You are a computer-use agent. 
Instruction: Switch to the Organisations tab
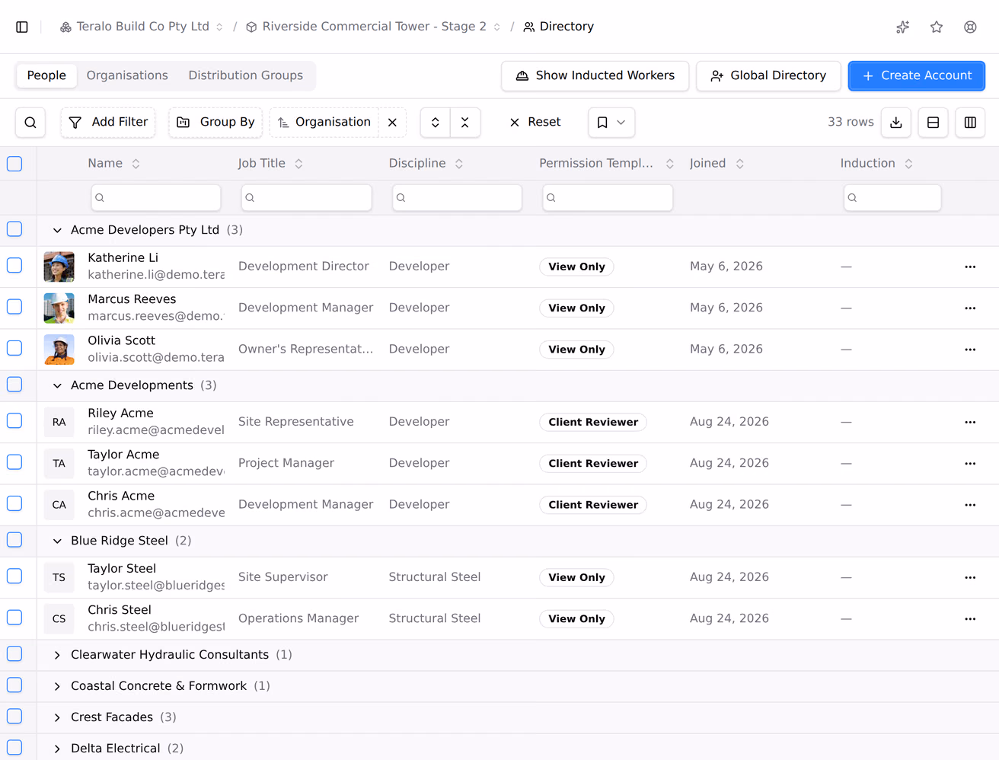click(127, 75)
